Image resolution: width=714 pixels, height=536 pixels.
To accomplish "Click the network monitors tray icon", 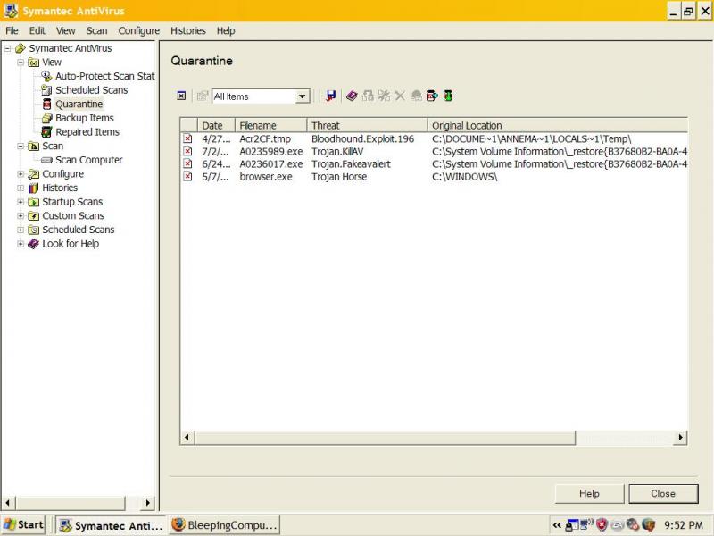I will click(586, 524).
